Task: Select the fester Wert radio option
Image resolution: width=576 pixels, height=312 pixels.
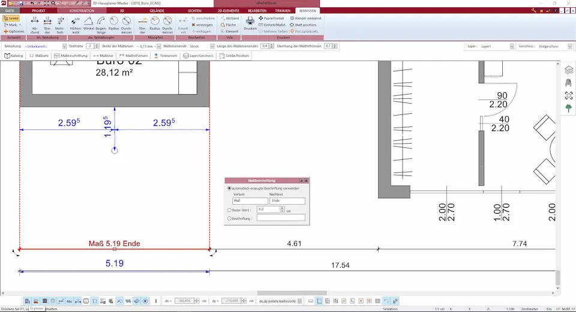Action: pyautogui.click(x=230, y=210)
